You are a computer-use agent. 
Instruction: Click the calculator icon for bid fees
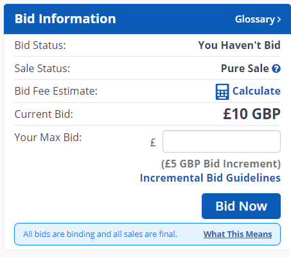(x=222, y=91)
